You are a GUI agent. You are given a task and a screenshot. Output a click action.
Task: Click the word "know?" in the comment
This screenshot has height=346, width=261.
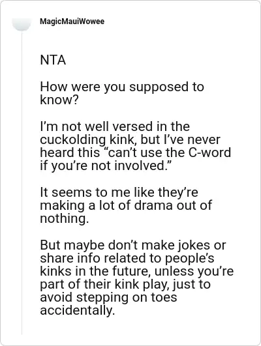tap(59, 100)
